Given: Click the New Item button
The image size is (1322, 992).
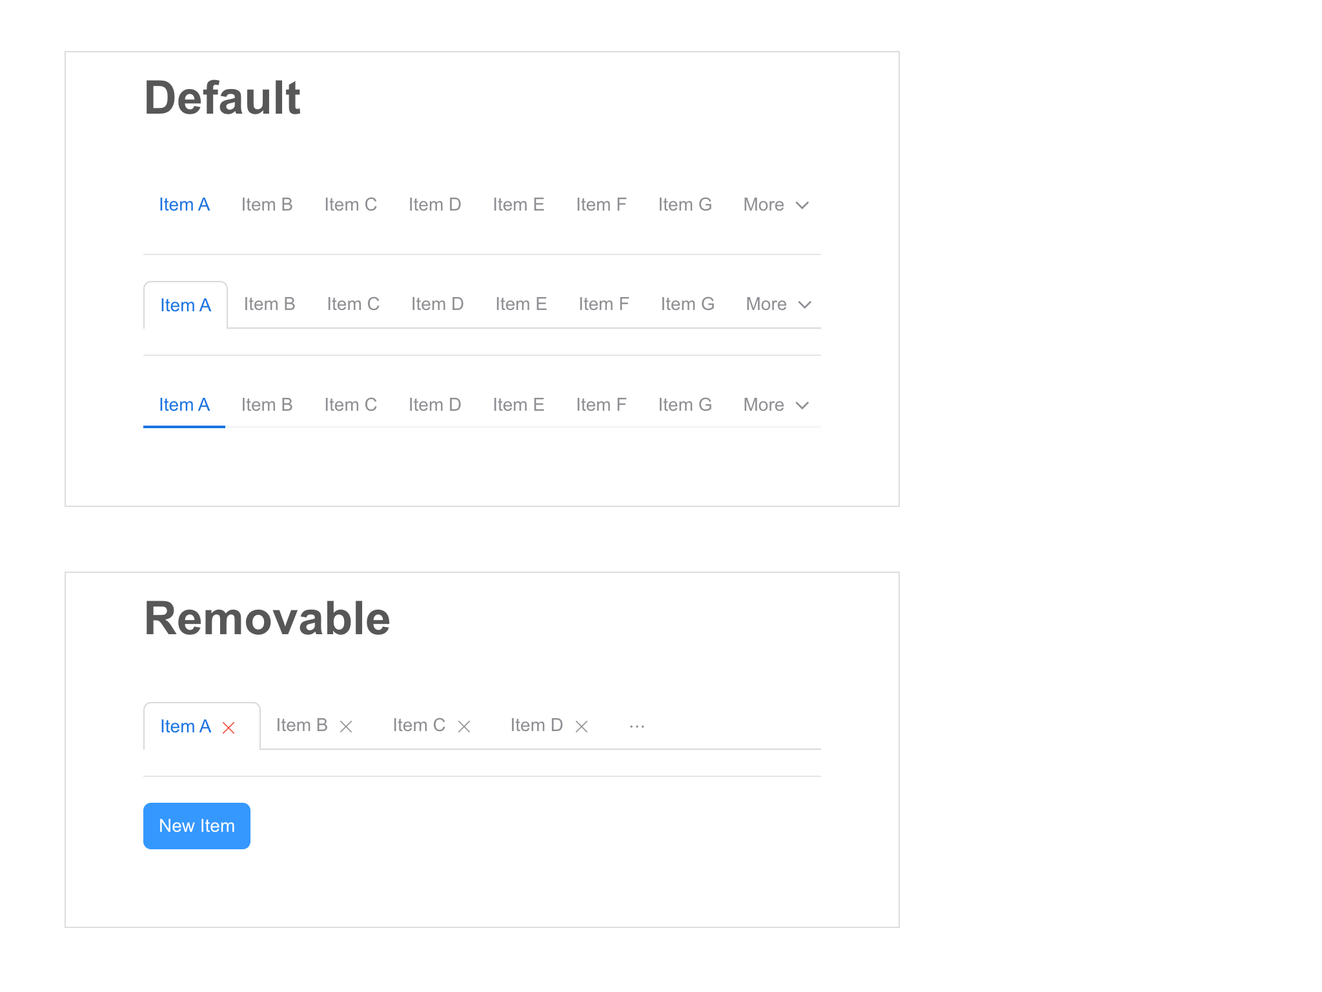Looking at the screenshot, I should pos(197,826).
